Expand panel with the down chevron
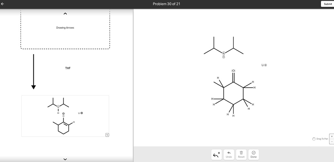 65,159
